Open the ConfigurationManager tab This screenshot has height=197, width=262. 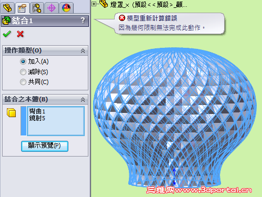pyautogui.click(x=37, y=8)
